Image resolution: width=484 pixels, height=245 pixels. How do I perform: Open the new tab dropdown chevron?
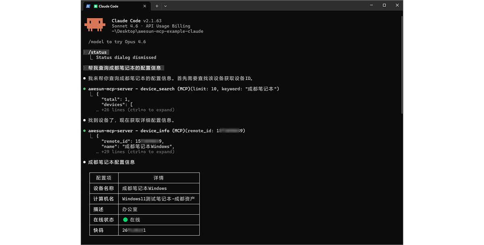click(165, 6)
